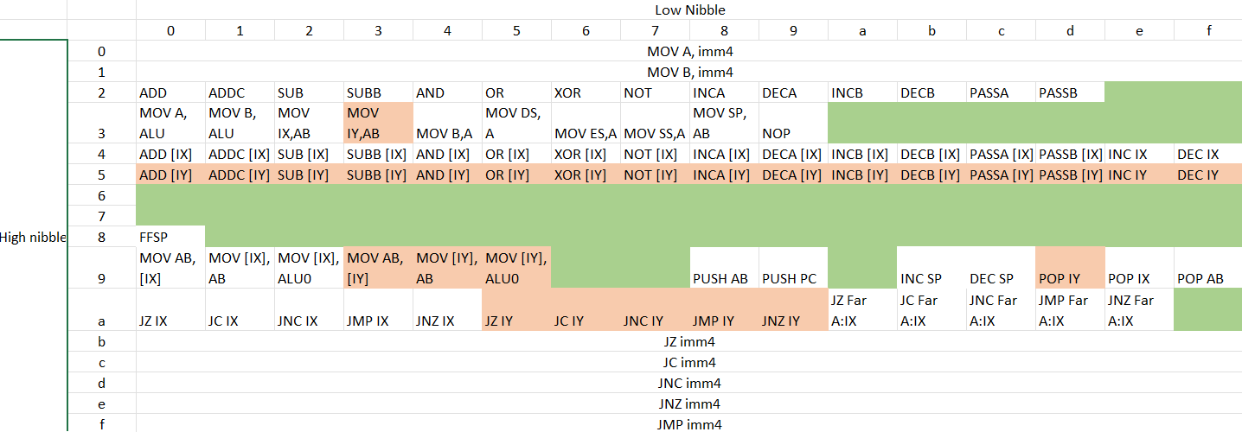This screenshot has width=1242, height=432.
Task: Click the MOV AB, [IX] cell
Action: coord(170,269)
